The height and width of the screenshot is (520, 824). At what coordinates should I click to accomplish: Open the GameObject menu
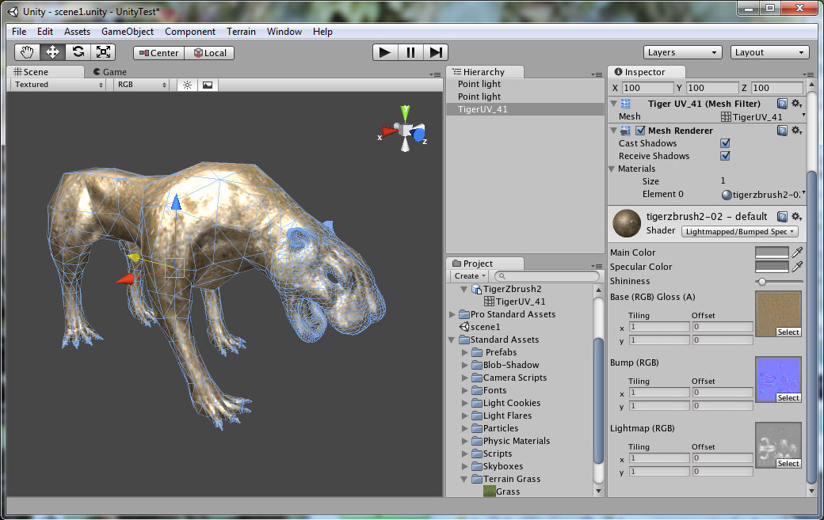(x=128, y=32)
